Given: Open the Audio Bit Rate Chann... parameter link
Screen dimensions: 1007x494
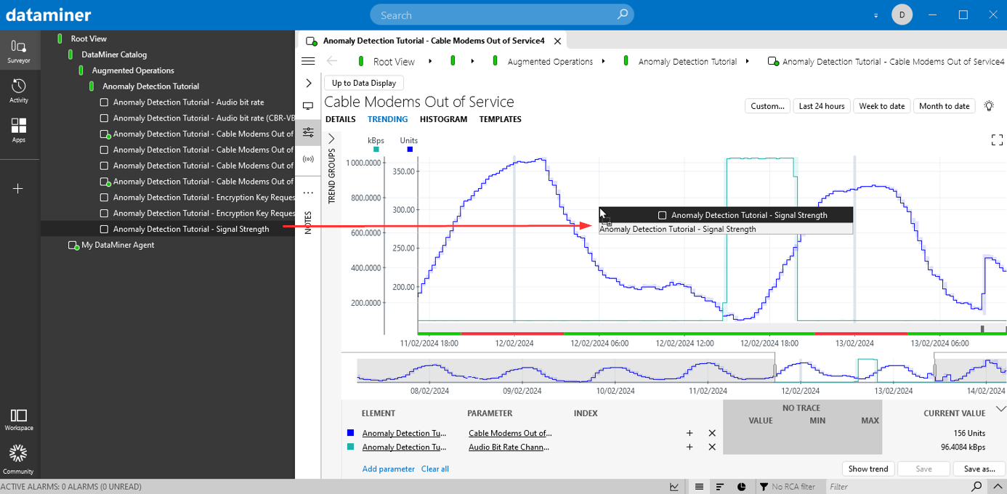Looking at the screenshot, I should click(x=509, y=447).
